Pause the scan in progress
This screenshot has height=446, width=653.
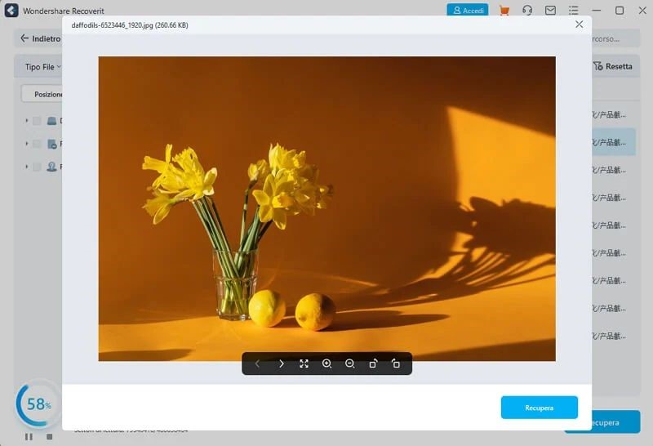tap(29, 436)
